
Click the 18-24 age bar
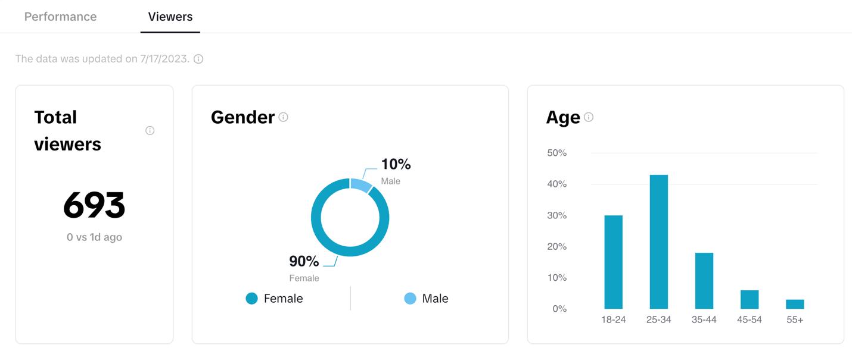pyautogui.click(x=613, y=262)
